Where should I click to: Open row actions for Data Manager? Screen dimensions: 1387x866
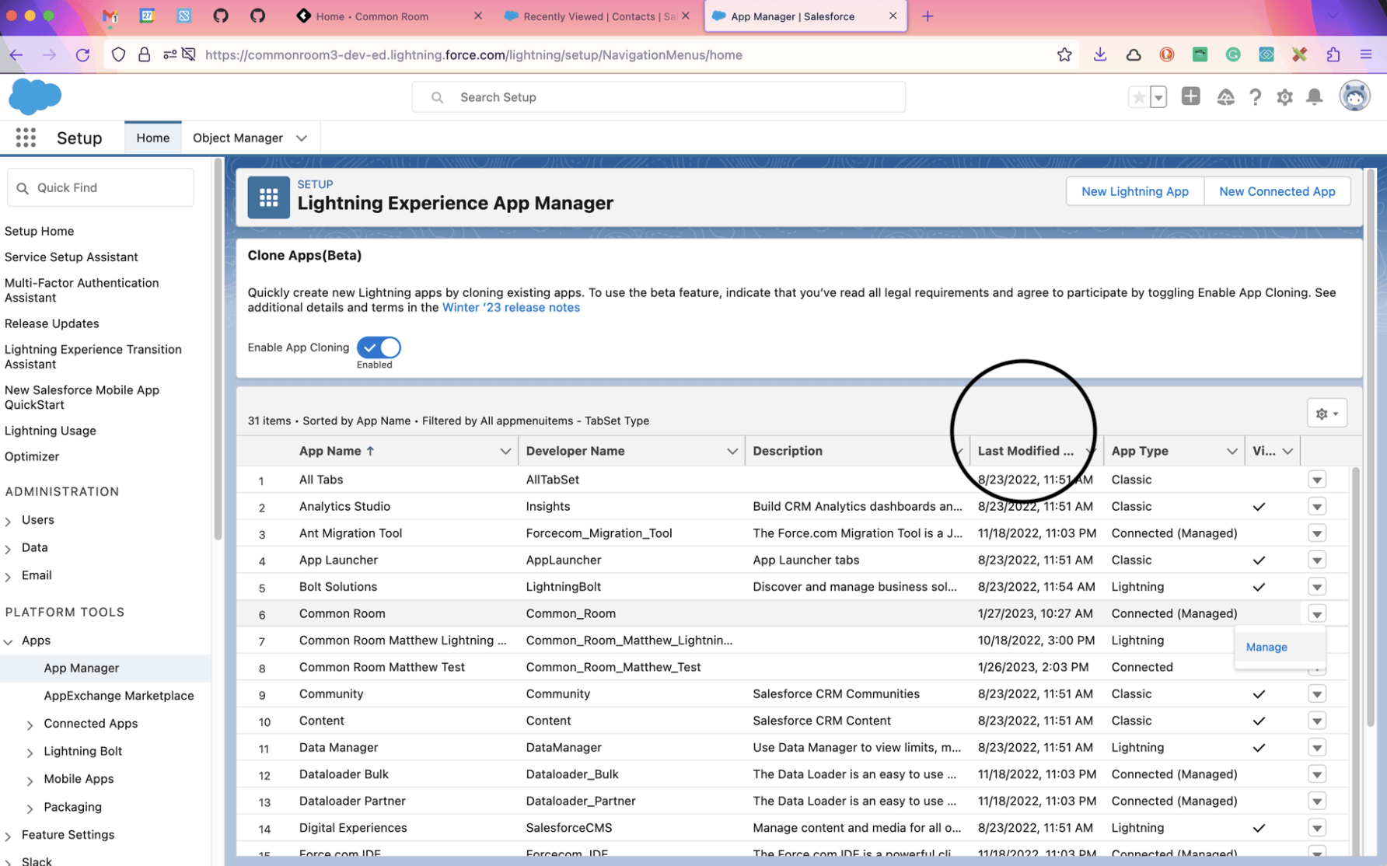tap(1316, 748)
